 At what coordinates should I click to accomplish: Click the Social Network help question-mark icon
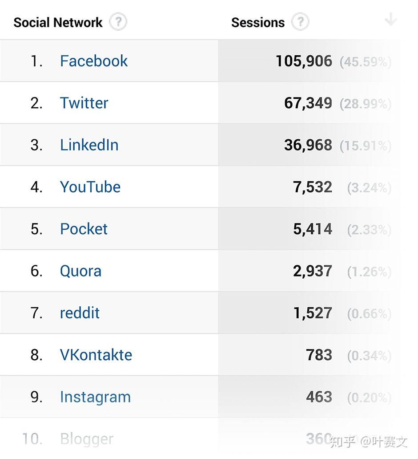tap(118, 22)
